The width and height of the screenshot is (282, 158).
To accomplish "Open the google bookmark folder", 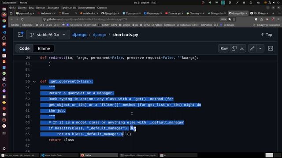I will coord(27,25).
